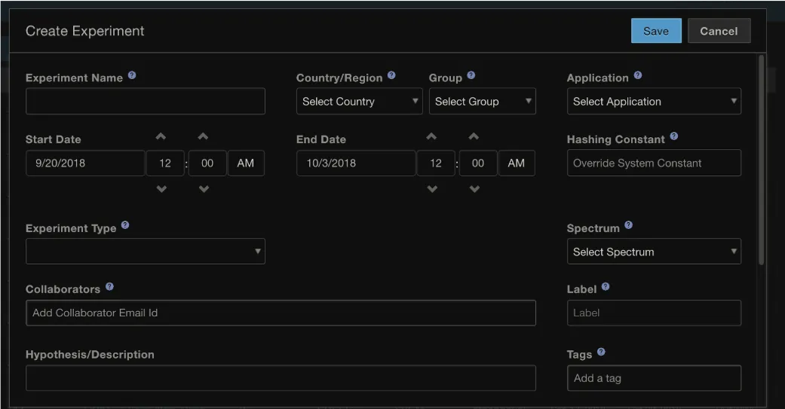The width and height of the screenshot is (785, 409).
Task: Open help icon next to Experiment Type
Action: pos(125,225)
